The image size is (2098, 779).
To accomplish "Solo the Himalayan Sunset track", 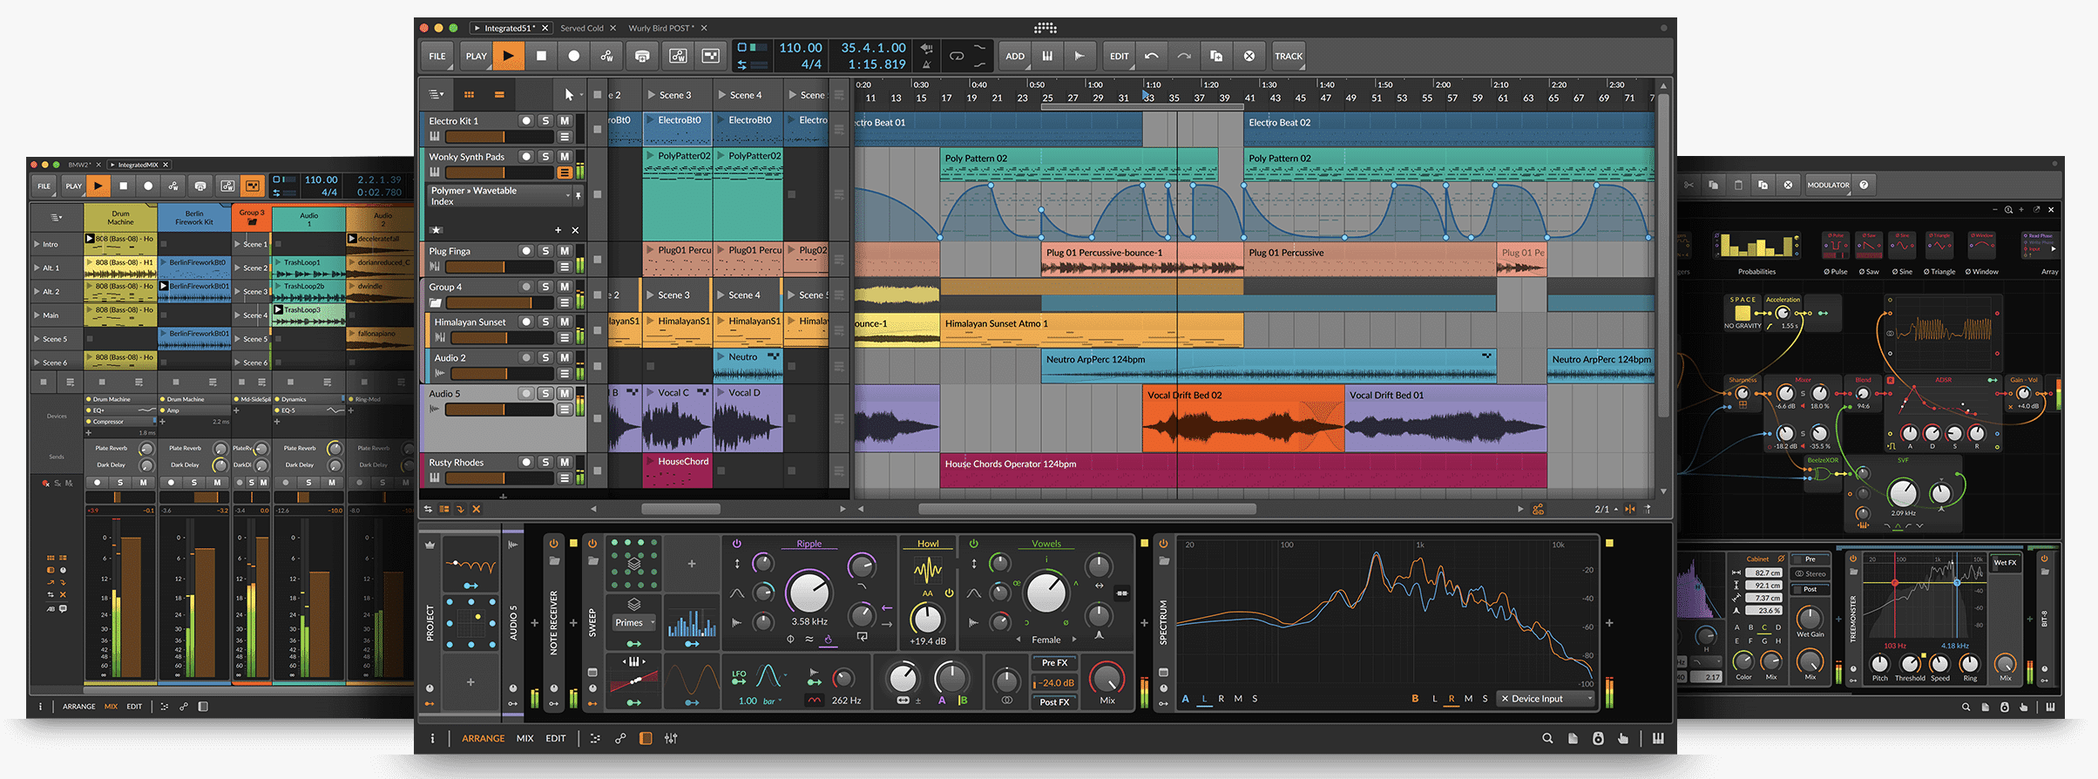I will click(546, 322).
